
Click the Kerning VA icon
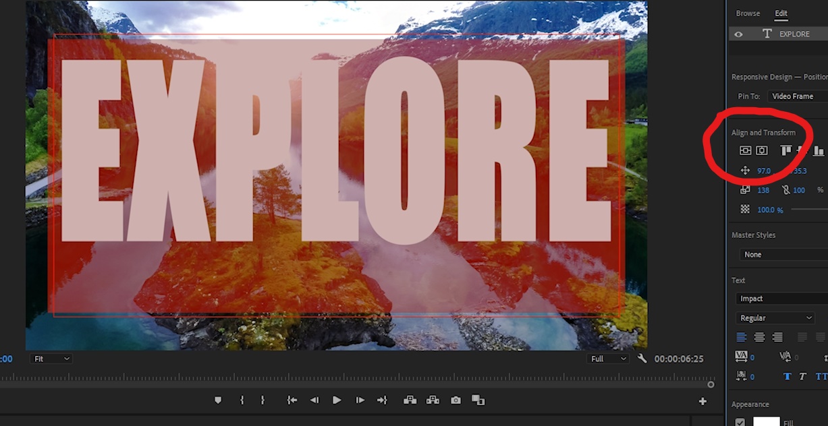785,357
